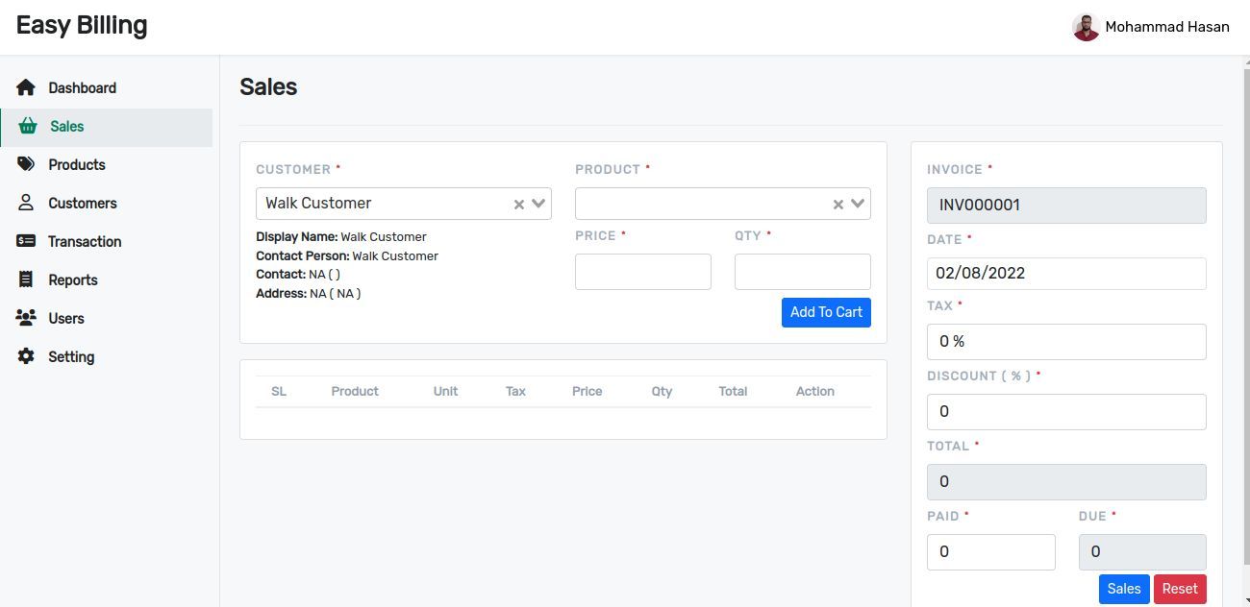The height and width of the screenshot is (607, 1250).
Task: Open Mohammad Hasan profile avatar
Action: tap(1086, 27)
